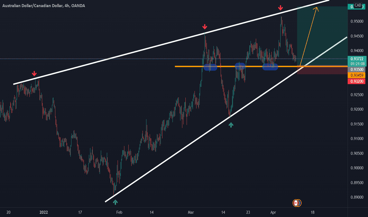This screenshot has height=217, width=368.
Task: Click the 0.91500 price axis label
Action: click(357, 124)
